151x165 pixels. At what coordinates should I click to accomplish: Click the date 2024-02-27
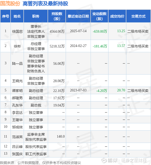pos(78,46)
